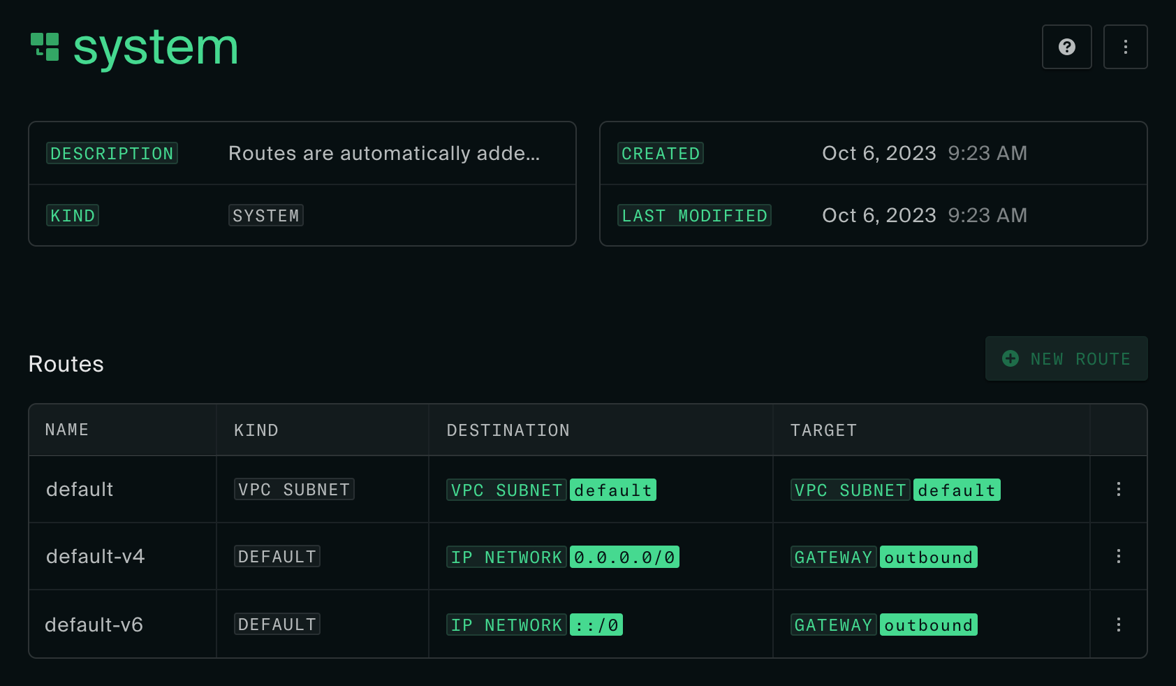
Task: Open row actions for the default-v6 route
Action: pos(1118,625)
